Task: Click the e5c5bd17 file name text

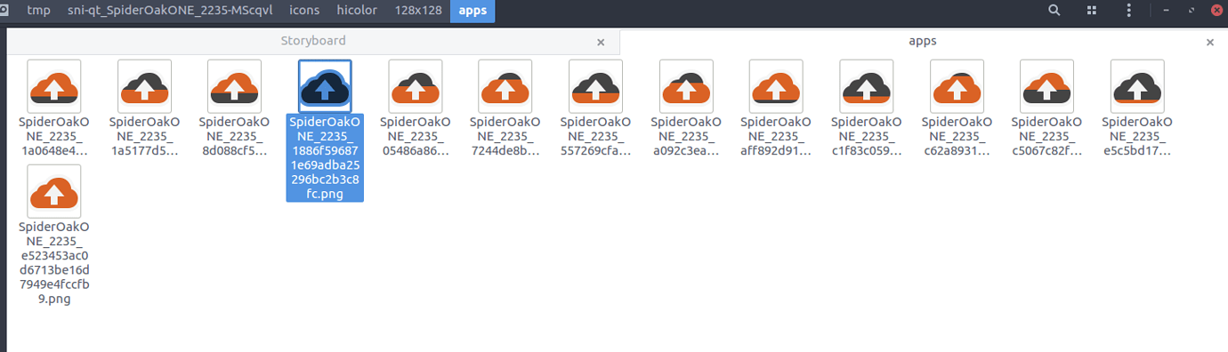Action: (x=1137, y=136)
